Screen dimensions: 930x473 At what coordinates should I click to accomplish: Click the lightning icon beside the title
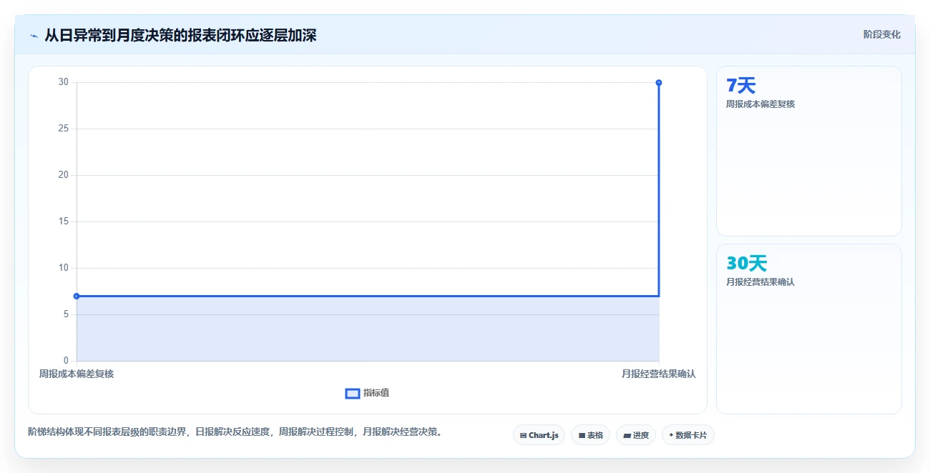[34, 36]
